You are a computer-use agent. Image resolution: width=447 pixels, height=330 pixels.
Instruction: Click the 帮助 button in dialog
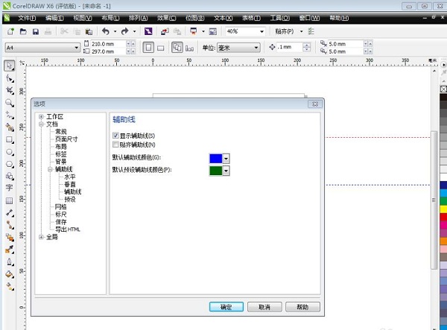point(302,307)
